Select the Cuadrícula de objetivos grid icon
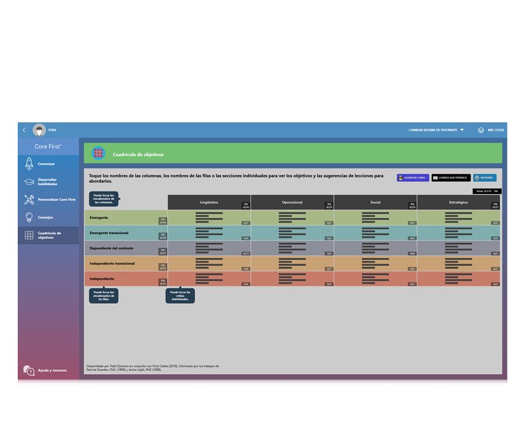The width and height of the screenshot is (524, 428). (28, 236)
